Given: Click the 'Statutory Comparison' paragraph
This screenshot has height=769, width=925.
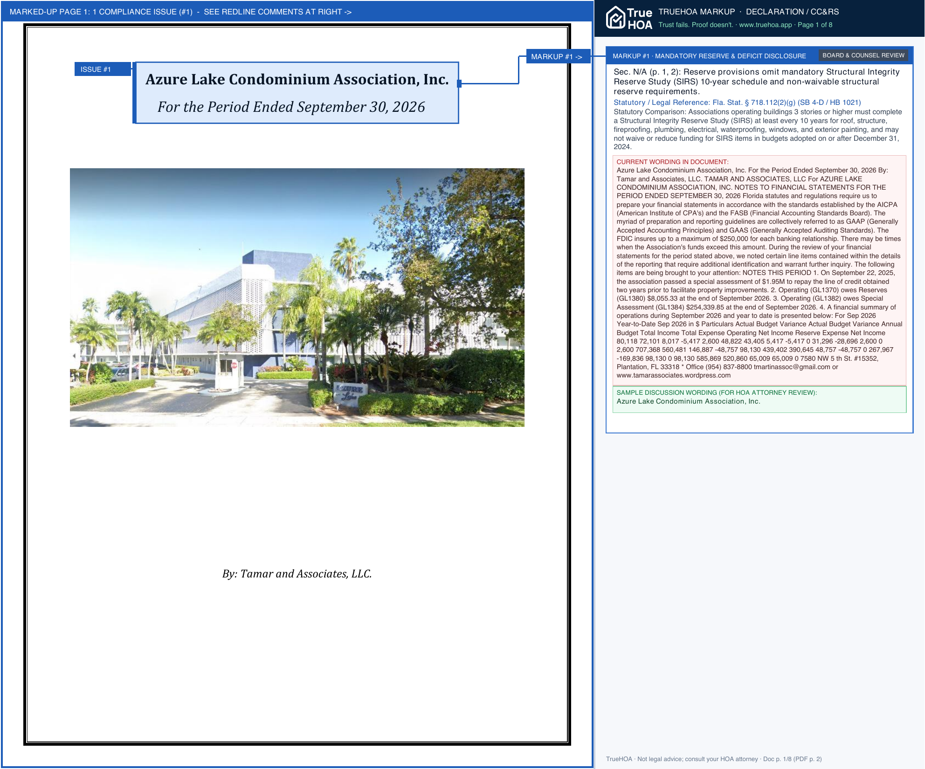Looking at the screenshot, I should coord(758,129).
